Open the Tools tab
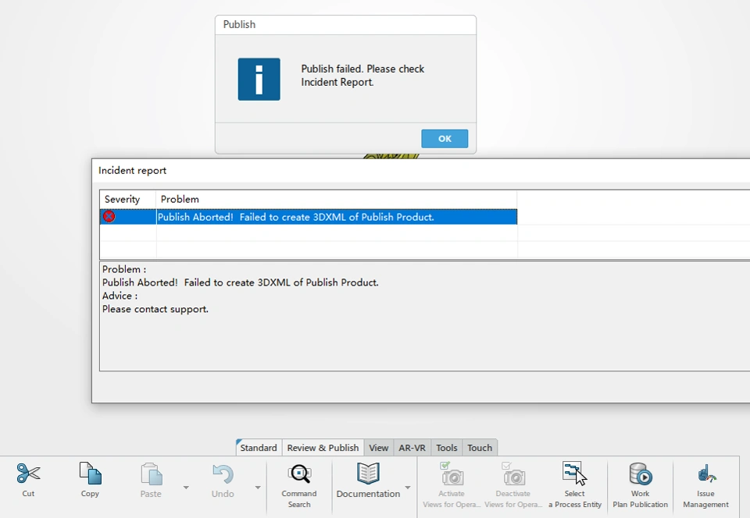The image size is (750, 518). pyautogui.click(x=447, y=448)
